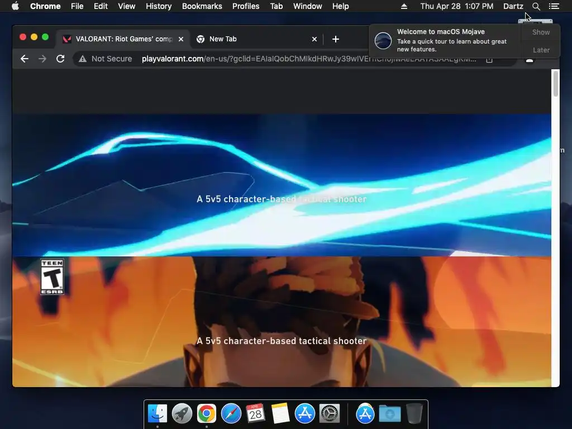Open Spotlight search magnifier icon
Image resolution: width=572 pixels, height=429 pixels.
click(536, 6)
